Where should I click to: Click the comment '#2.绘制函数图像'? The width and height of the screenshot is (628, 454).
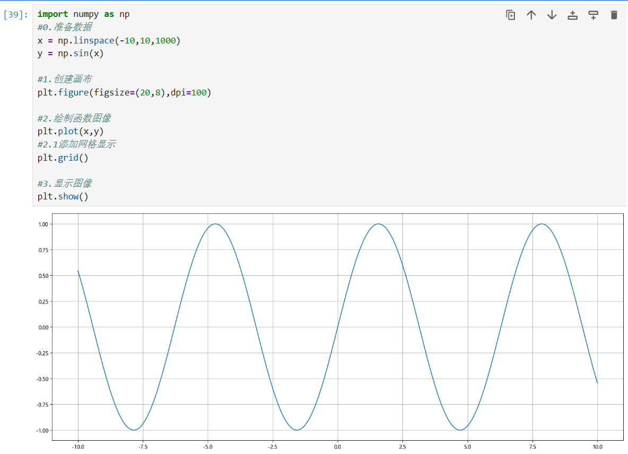pos(74,118)
